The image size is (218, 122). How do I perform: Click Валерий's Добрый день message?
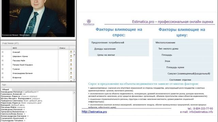coord(13,105)
